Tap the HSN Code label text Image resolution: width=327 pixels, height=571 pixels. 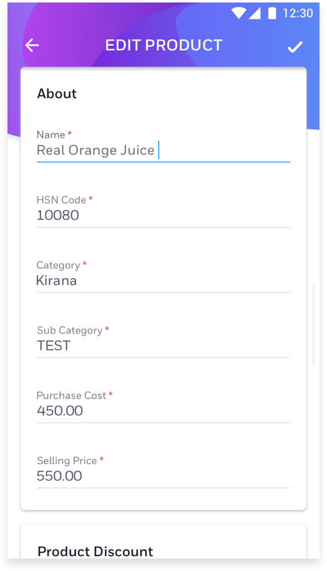click(62, 200)
